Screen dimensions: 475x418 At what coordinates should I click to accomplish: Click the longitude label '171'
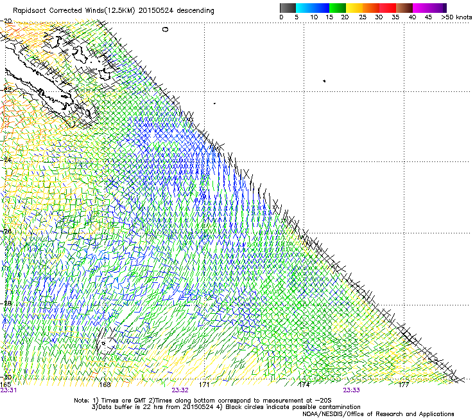(x=204, y=385)
